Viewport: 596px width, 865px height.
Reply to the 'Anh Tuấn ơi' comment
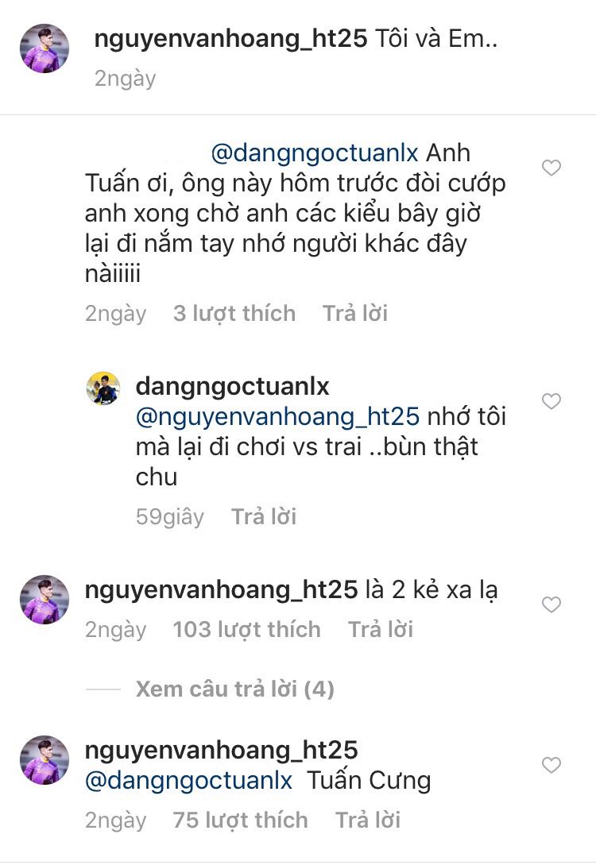354,314
